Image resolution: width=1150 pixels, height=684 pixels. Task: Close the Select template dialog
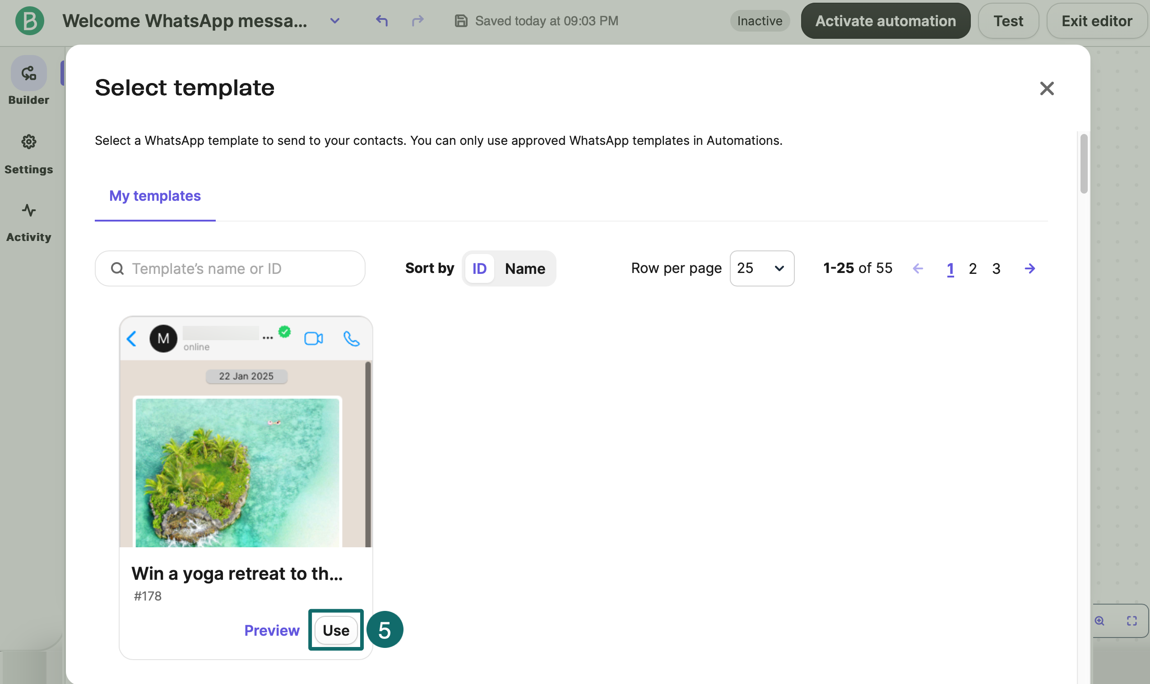(x=1047, y=88)
